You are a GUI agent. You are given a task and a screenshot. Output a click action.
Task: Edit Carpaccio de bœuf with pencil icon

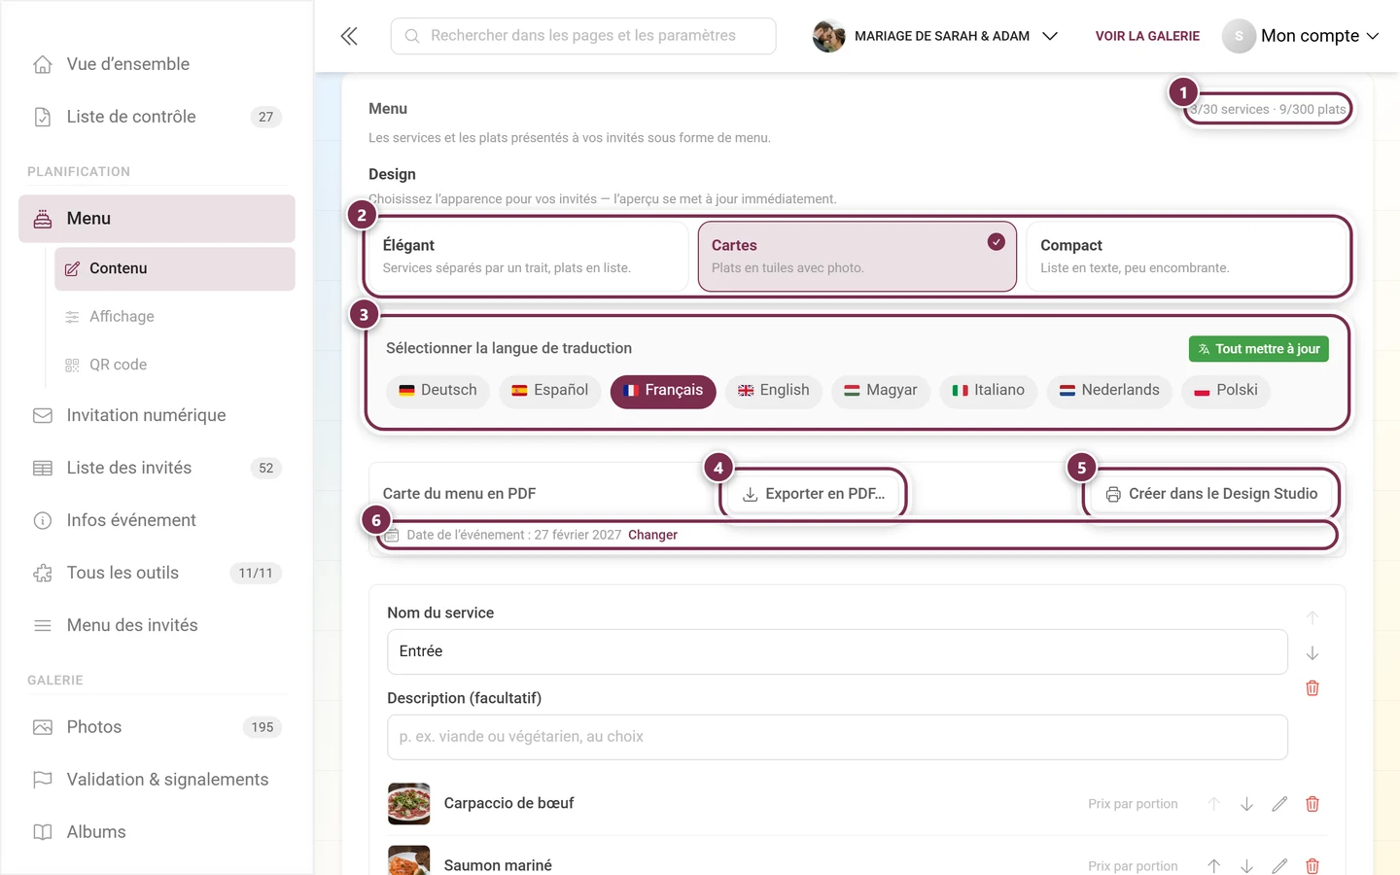tap(1279, 804)
